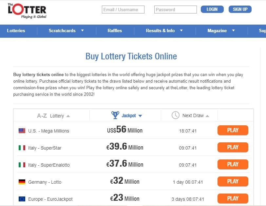The image size is (266, 206).
Task: Play the U.S. Mega Millions lottery
Action: click(233, 130)
